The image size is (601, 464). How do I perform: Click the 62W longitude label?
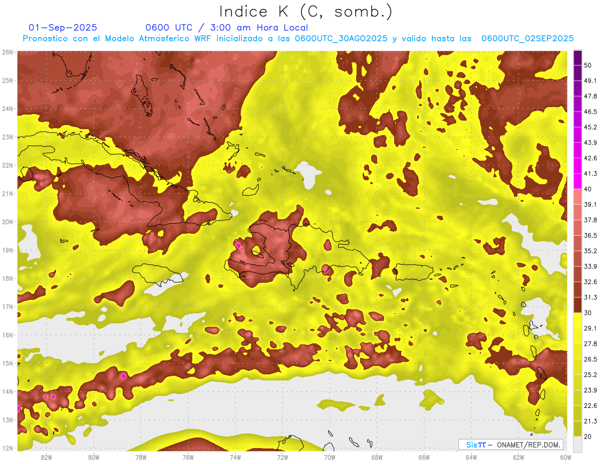coord(519,457)
